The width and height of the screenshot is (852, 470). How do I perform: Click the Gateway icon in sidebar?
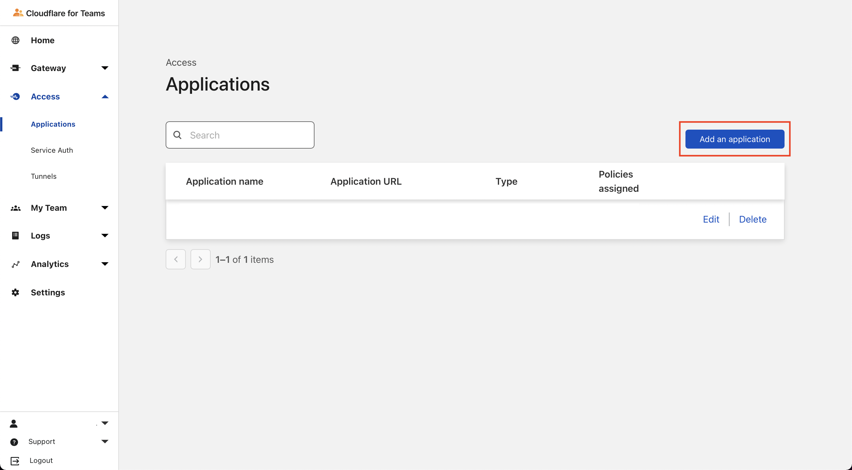click(x=15, y=68)
